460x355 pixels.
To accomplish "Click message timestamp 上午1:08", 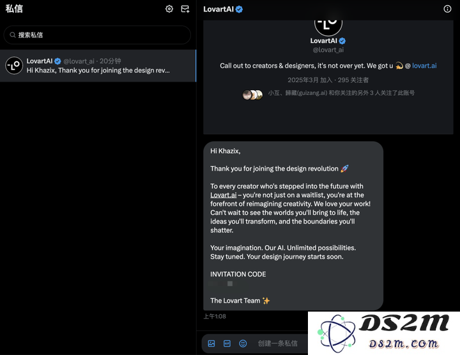I will point(215,316).
